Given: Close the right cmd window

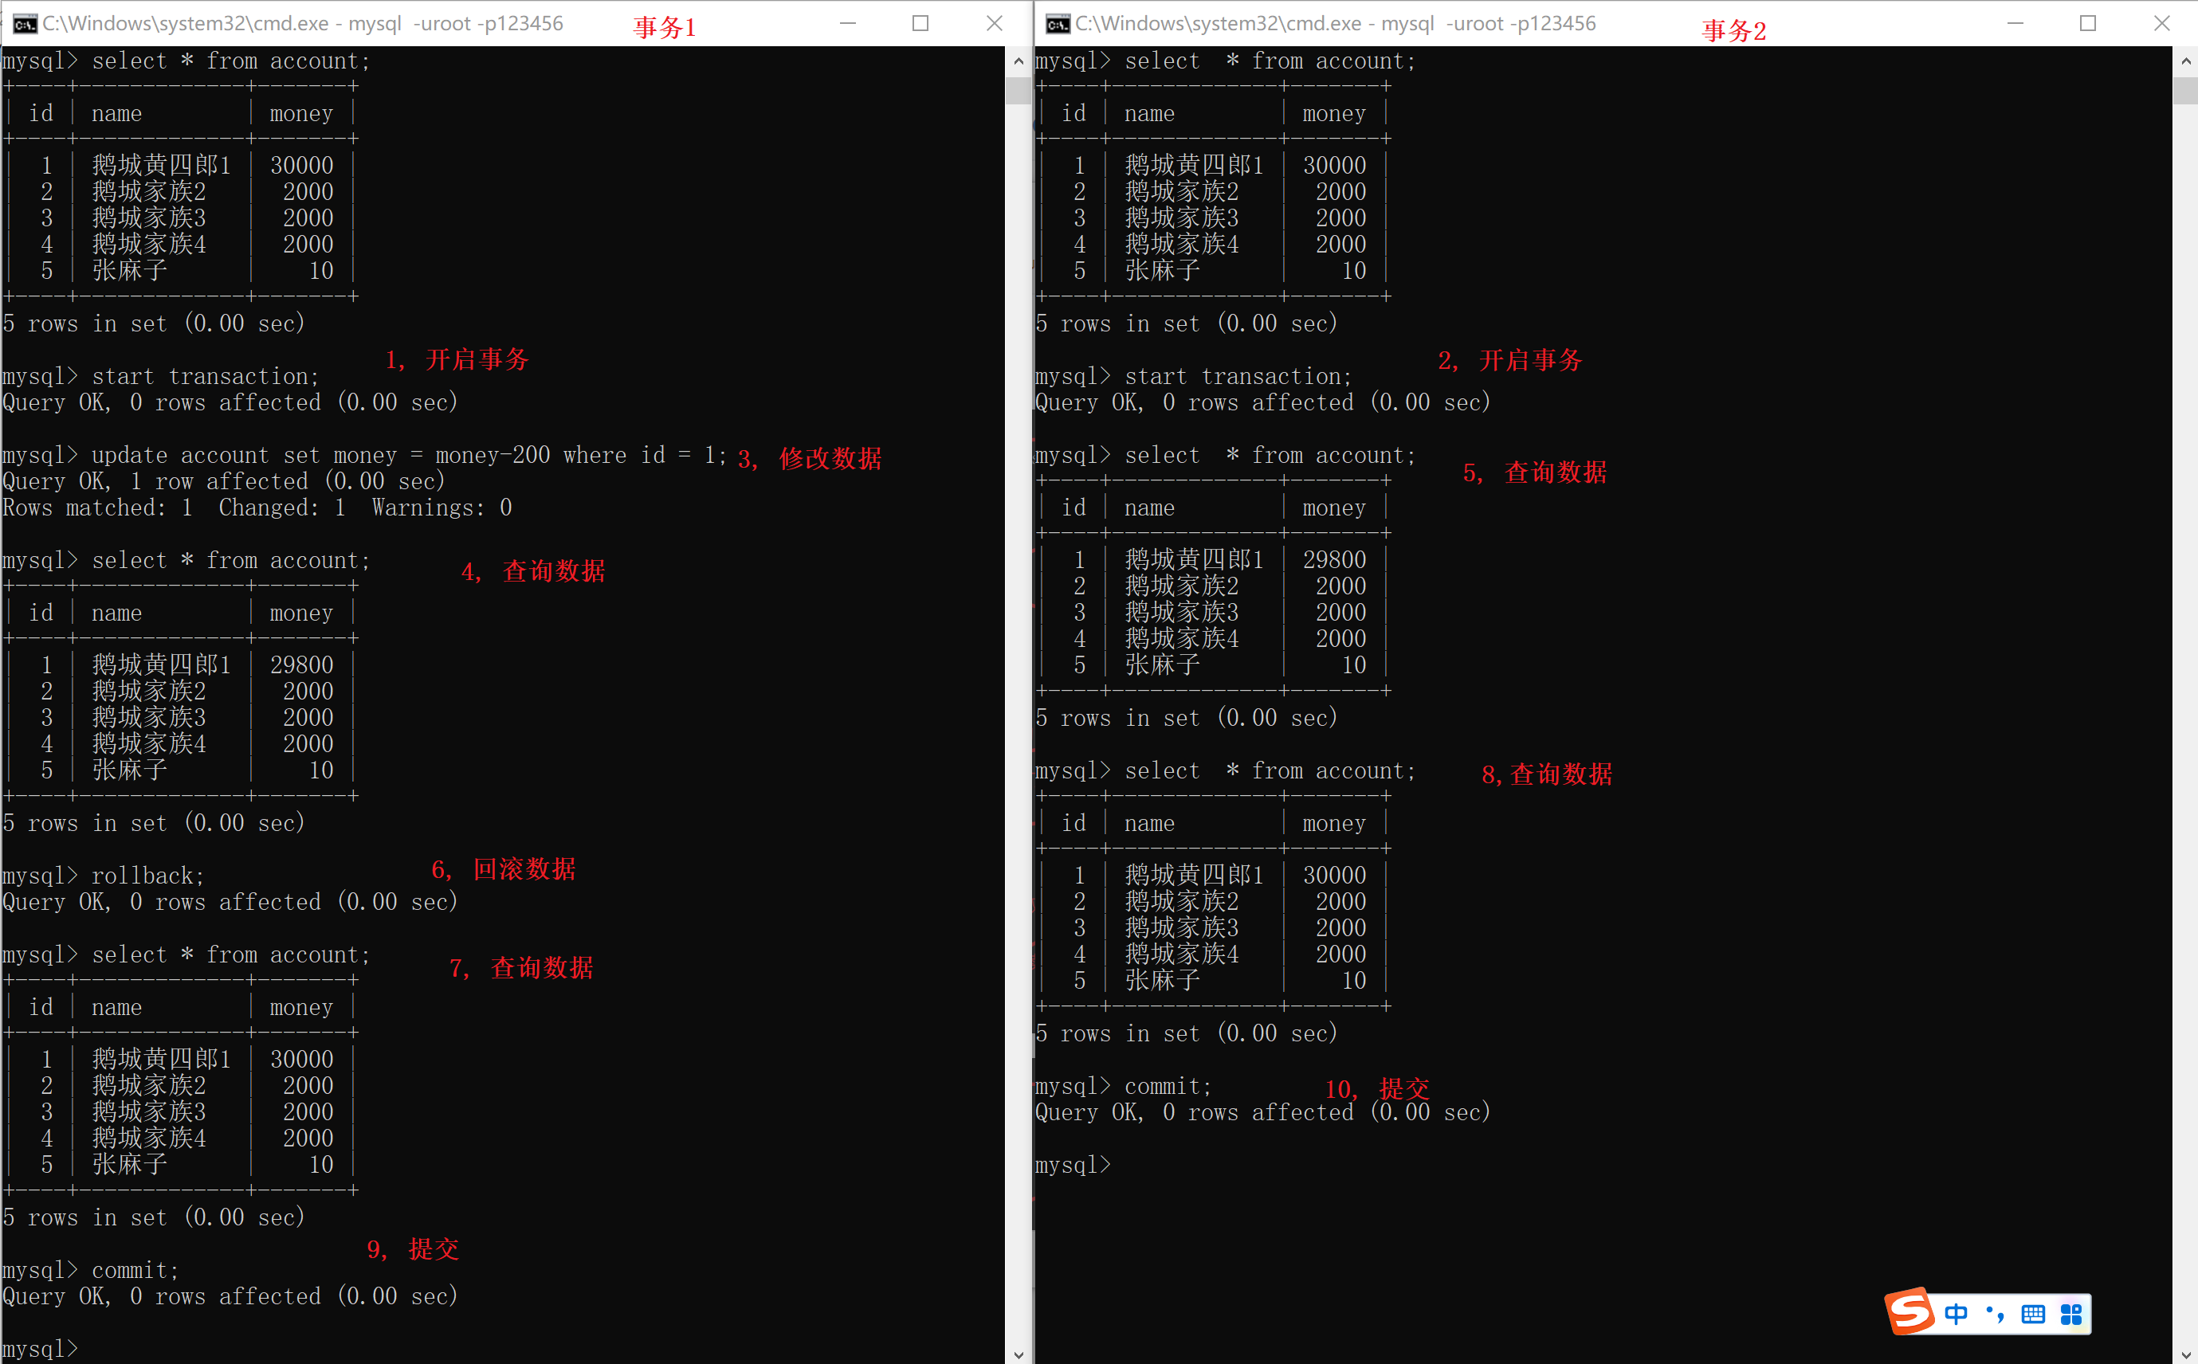Looking at the screenshot, I should pyautogui.click(x=2162, y=23).
